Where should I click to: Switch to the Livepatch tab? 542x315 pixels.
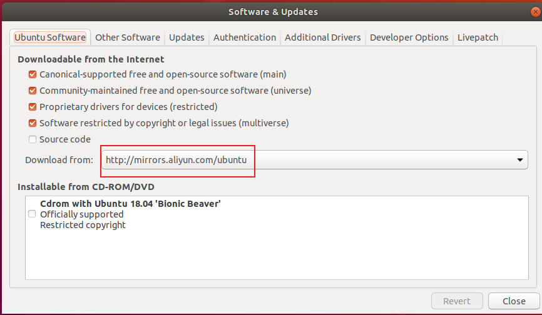(x=478, y=37)
